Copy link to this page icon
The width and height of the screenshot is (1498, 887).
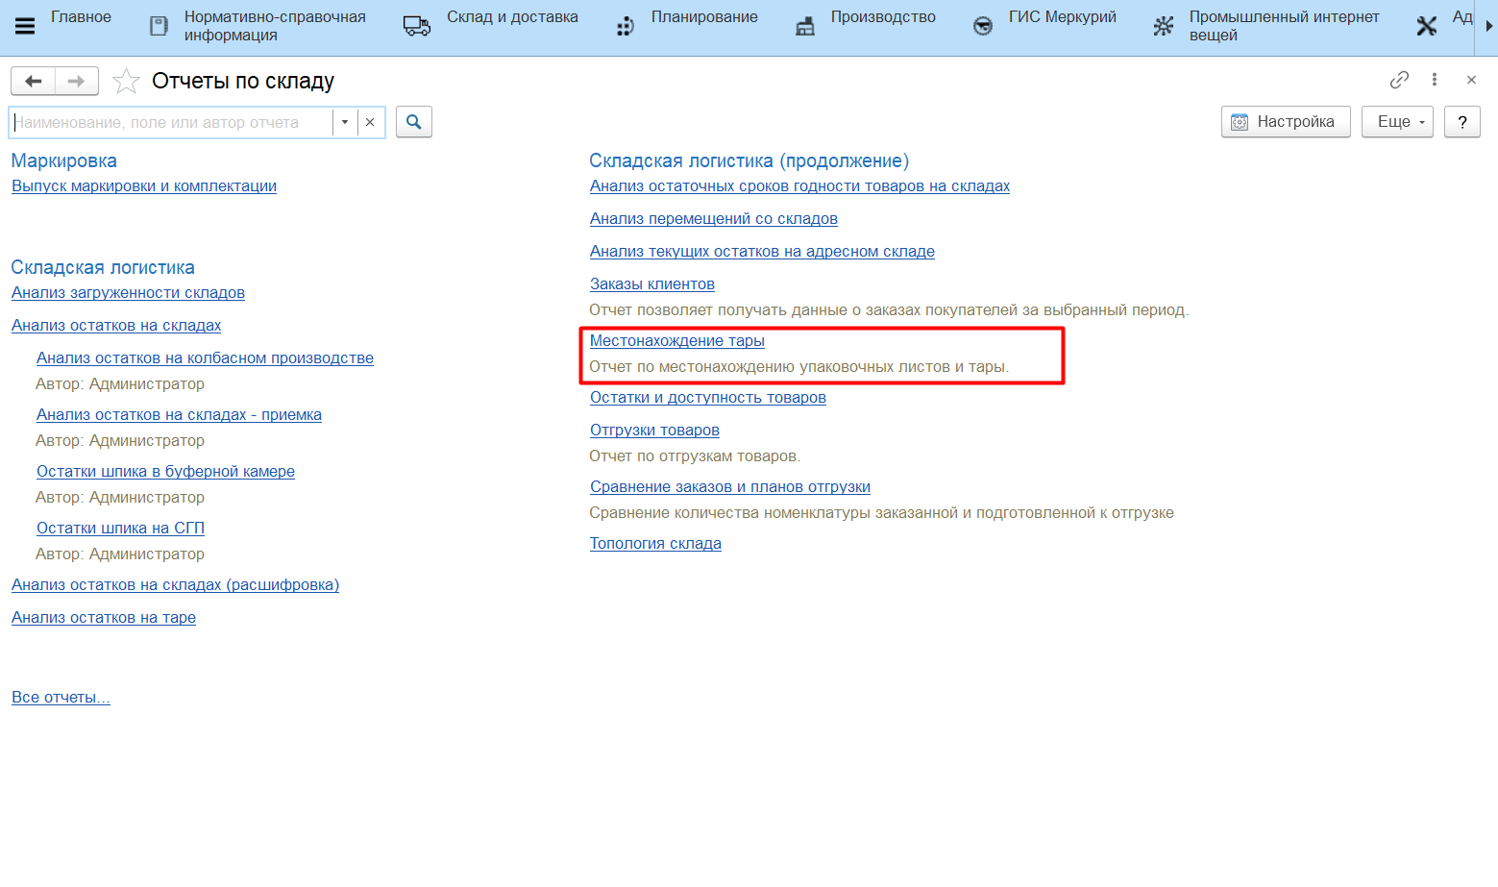coord(1399,80)
